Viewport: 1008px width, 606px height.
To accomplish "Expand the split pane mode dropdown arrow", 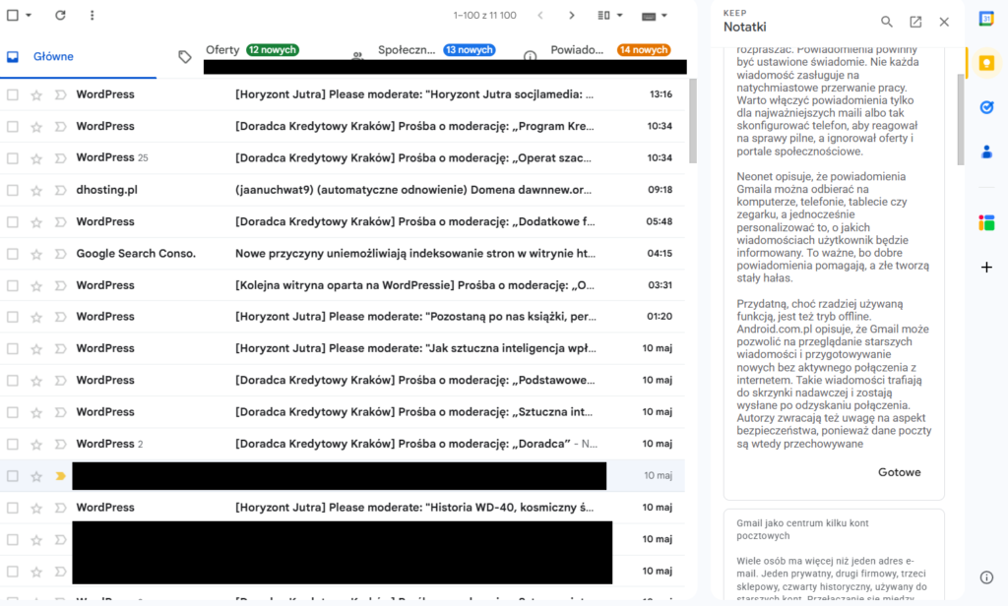I will 620,15.
